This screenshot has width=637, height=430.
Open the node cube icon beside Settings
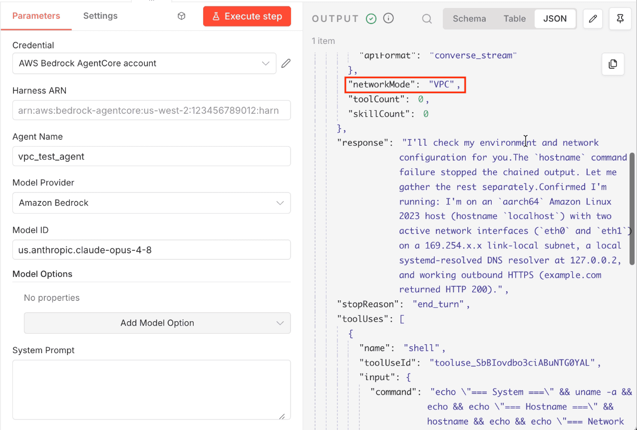pos(182,16)
